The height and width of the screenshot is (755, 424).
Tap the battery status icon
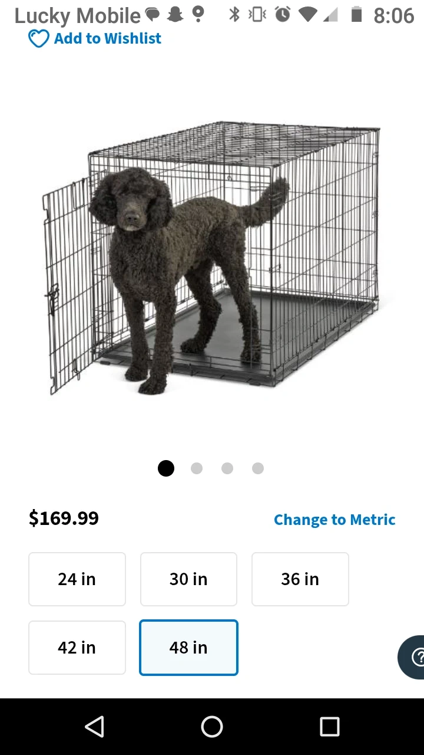point(356,14)
